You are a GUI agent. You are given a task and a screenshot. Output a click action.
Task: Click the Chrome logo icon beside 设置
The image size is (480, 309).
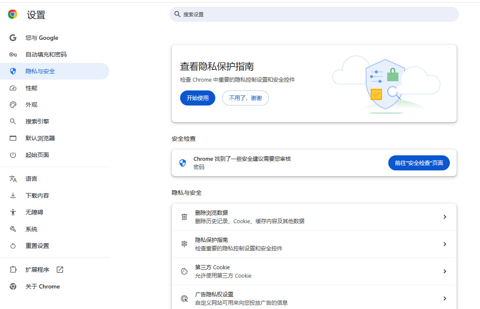tap(13, 15)
